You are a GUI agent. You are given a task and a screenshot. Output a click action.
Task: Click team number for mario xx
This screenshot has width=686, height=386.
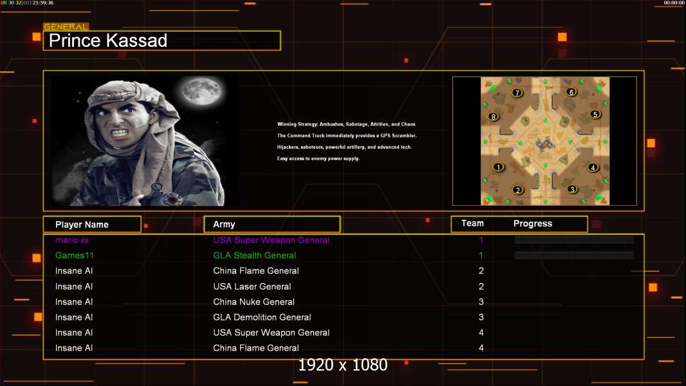pyautogui.click(x=481, y=240)
